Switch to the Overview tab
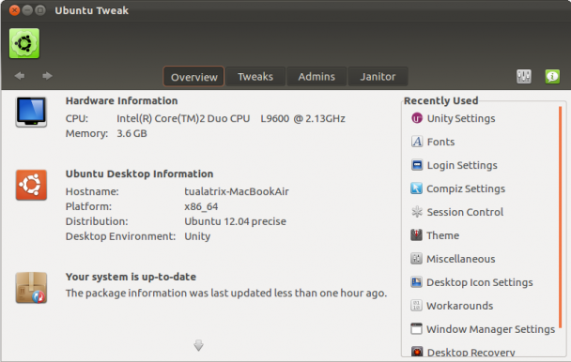Screen dimensions: 571x362 click(193, 77)
